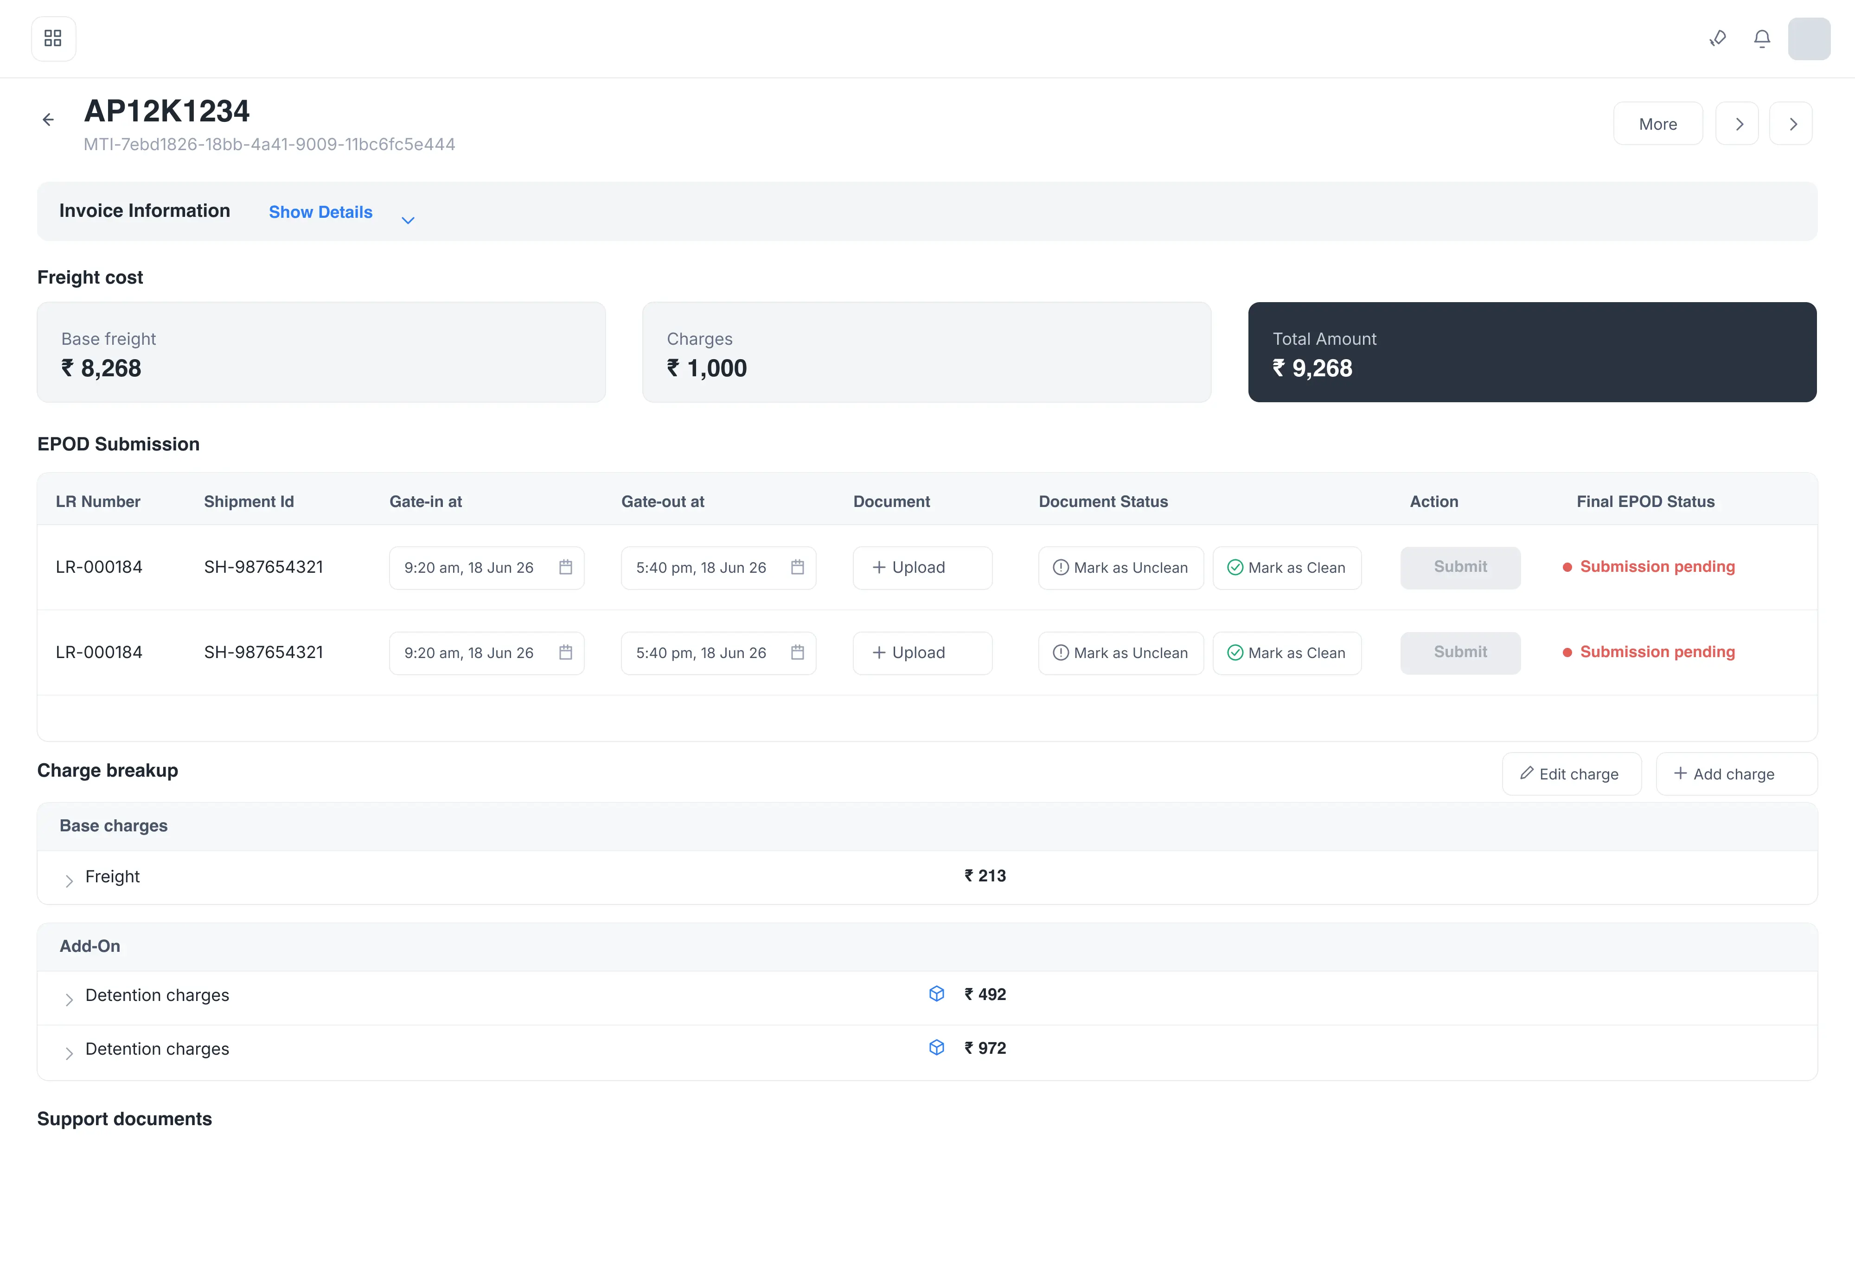Click Submit in first EPOD row
Screen dimensions: 1855x1279
(1460, 567)
